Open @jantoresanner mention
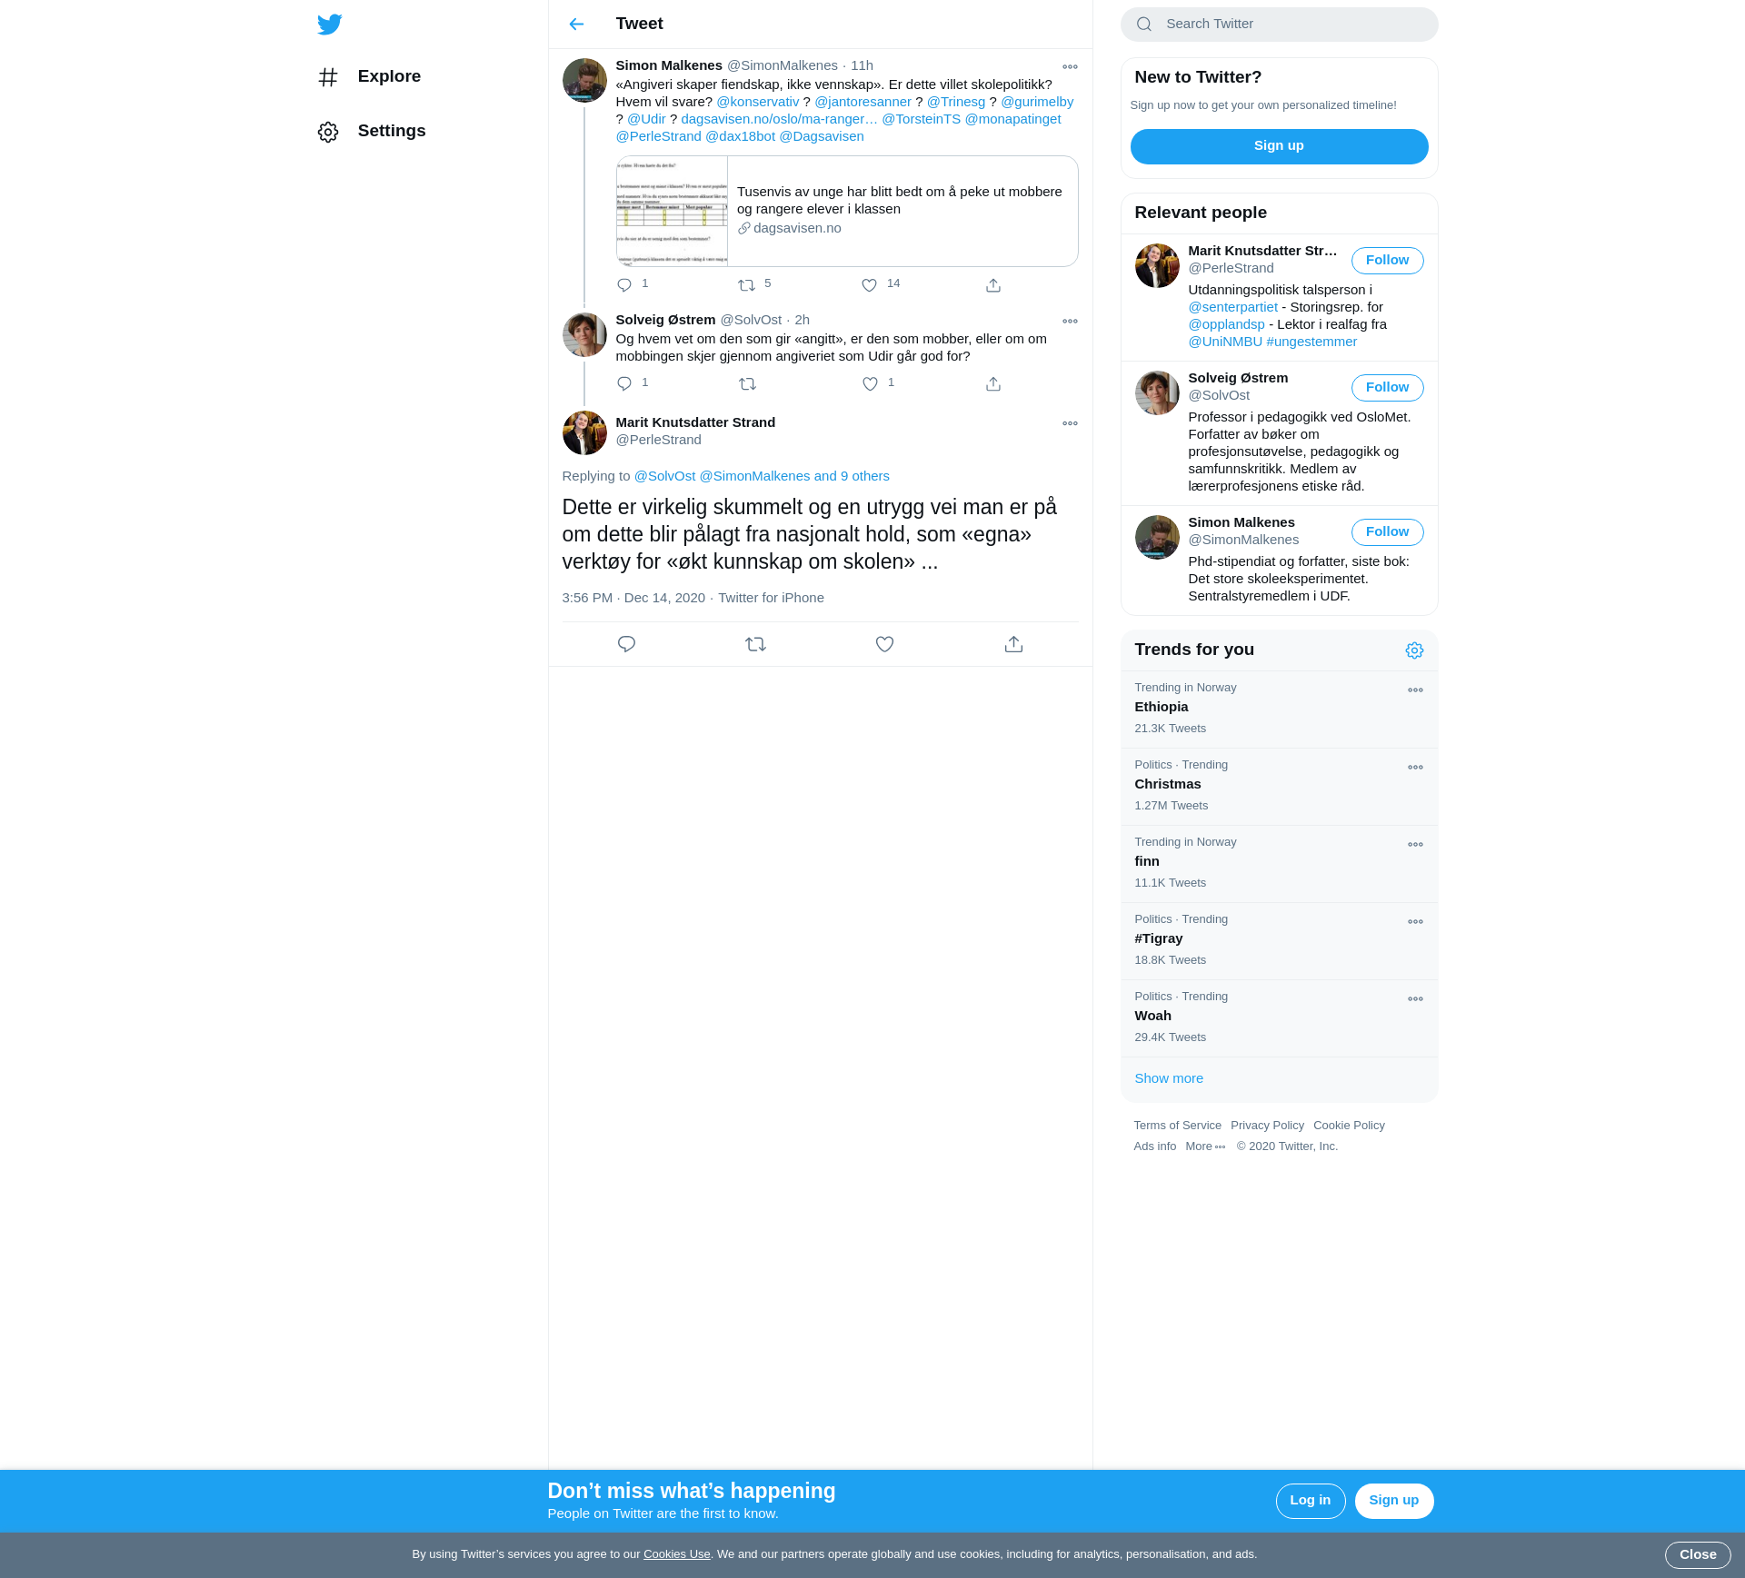Image resolution: width=1745 pixels, height=1578 pixels. click(863, 102)
